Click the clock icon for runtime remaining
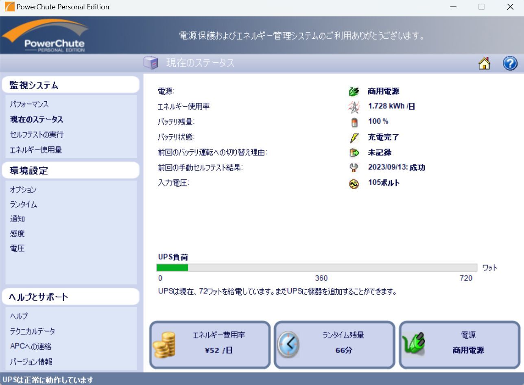Screen dimensions: 524x385 tap(288, 344)
